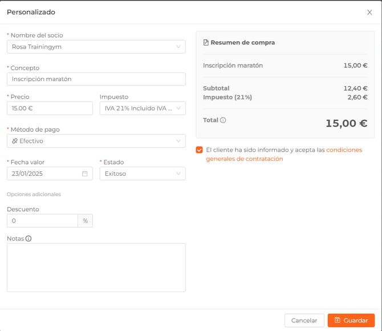This screenshot has height=331, width=382.
Task: Click the calendar icon in Fecha valor
Action: point(85,173)
